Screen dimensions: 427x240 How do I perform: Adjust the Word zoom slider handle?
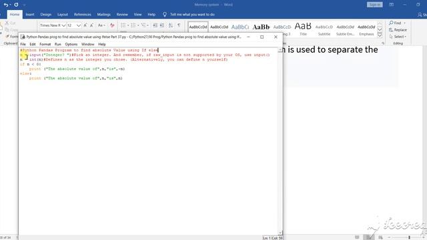[409, 237]
